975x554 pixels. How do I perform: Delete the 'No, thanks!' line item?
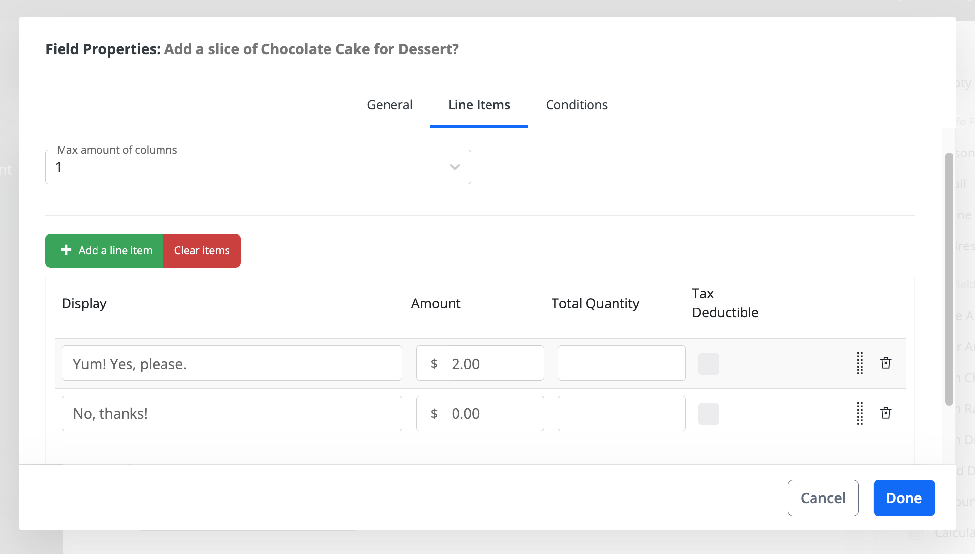[886, 413]
